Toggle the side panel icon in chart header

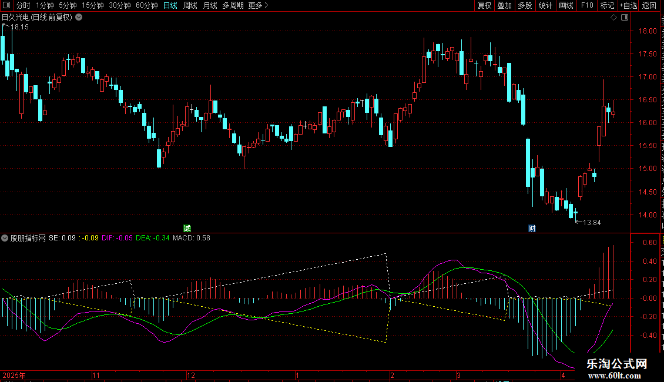point(625,18)
